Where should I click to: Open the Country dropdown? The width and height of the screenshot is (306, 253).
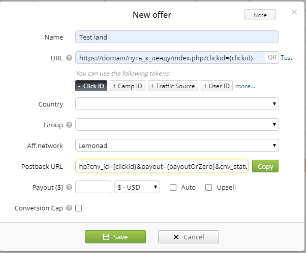(177, 104)
